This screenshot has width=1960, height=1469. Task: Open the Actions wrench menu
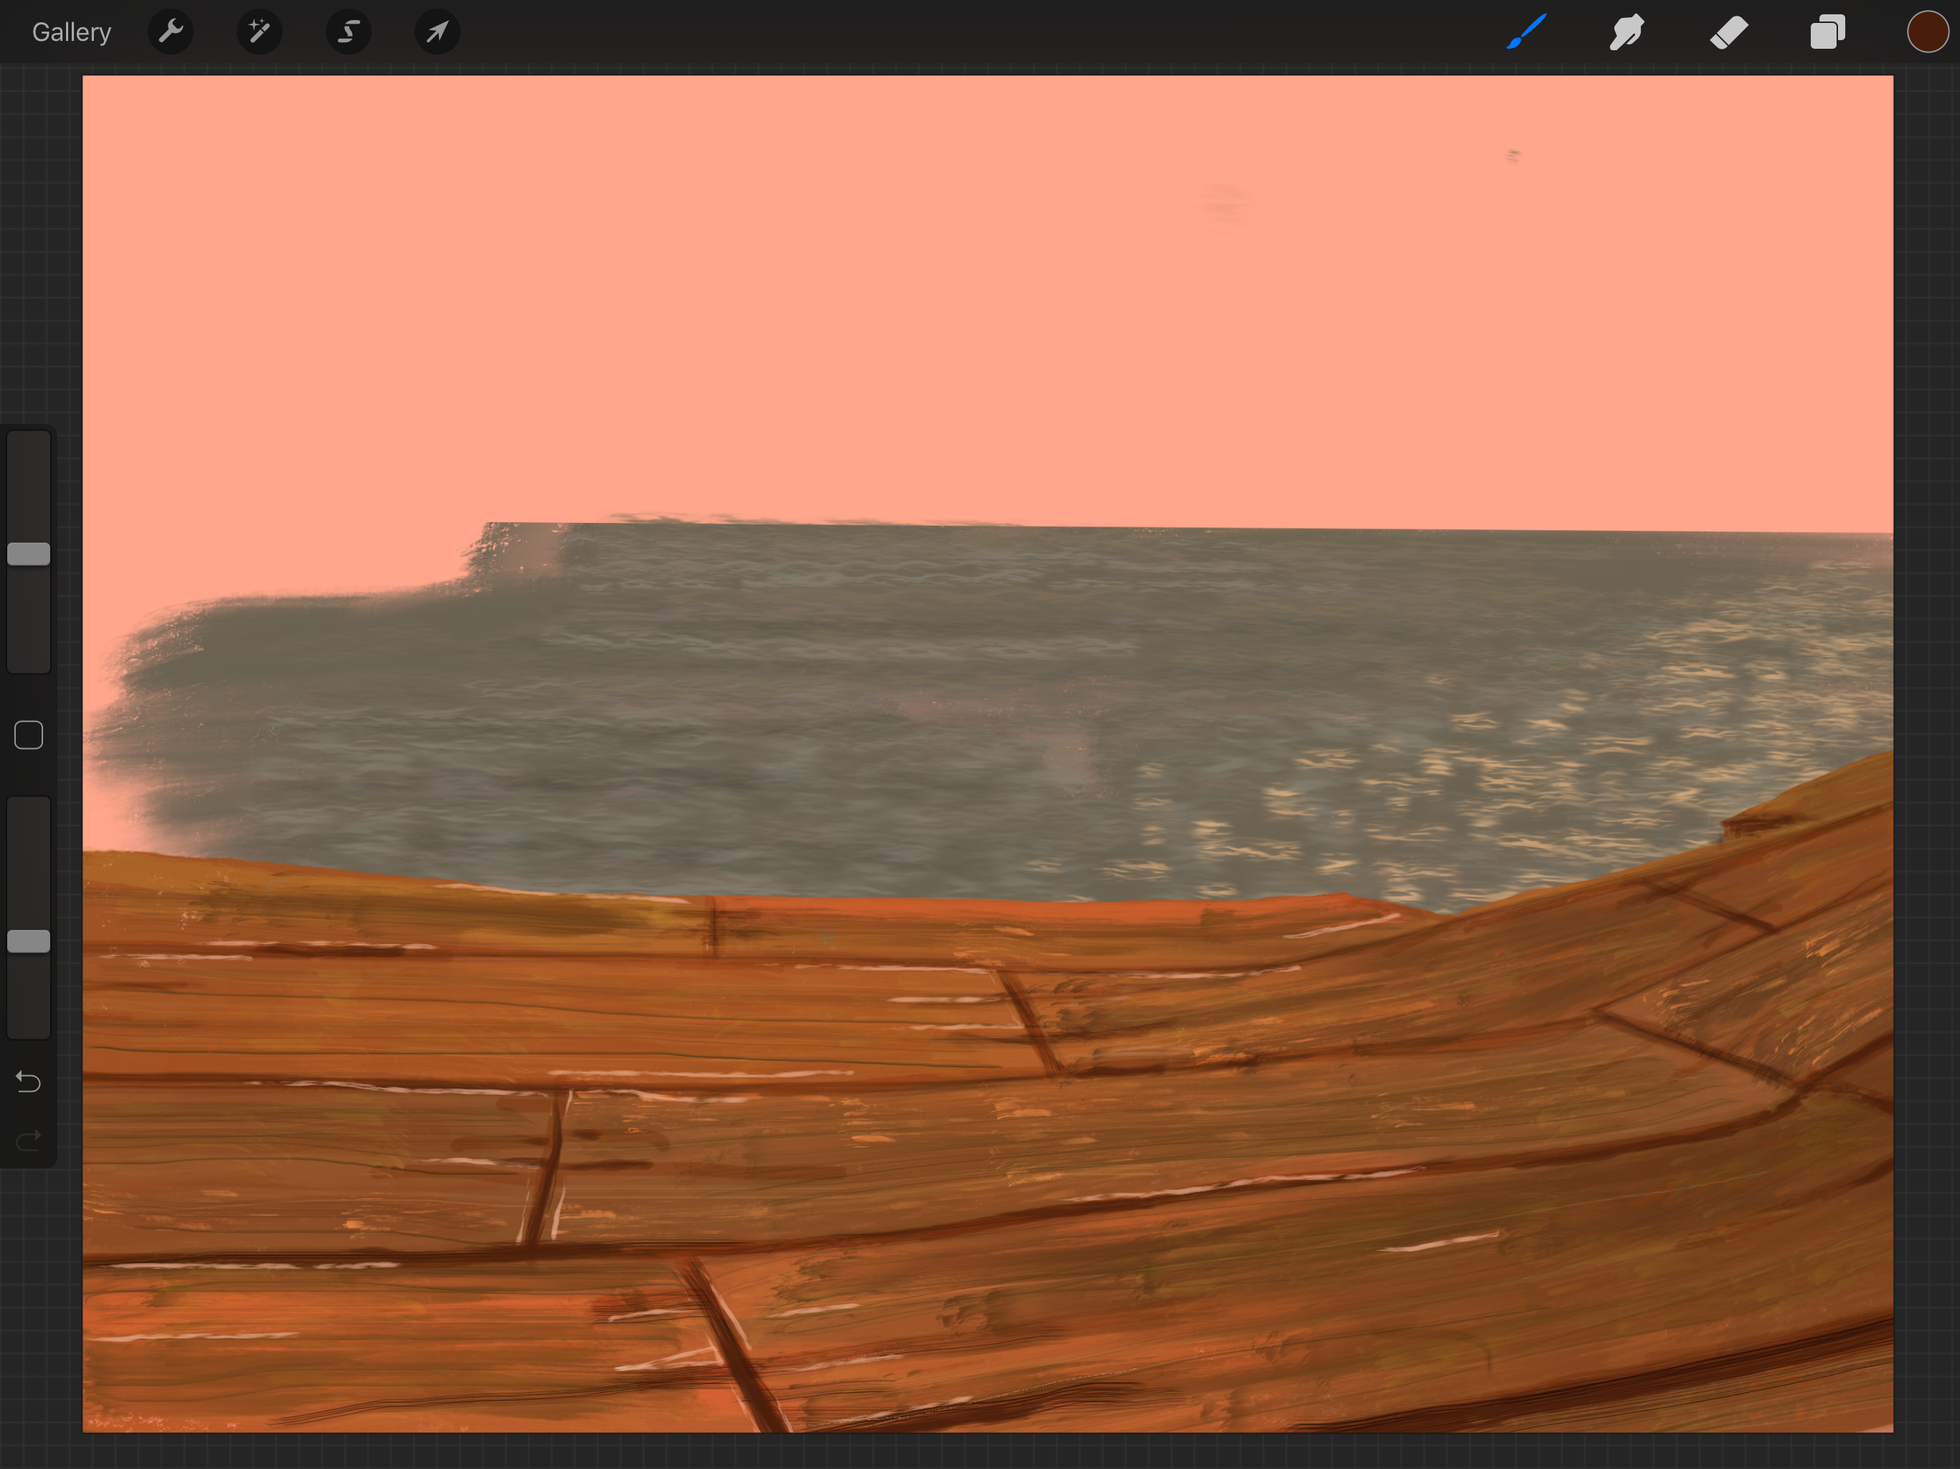tap(171, 32)
